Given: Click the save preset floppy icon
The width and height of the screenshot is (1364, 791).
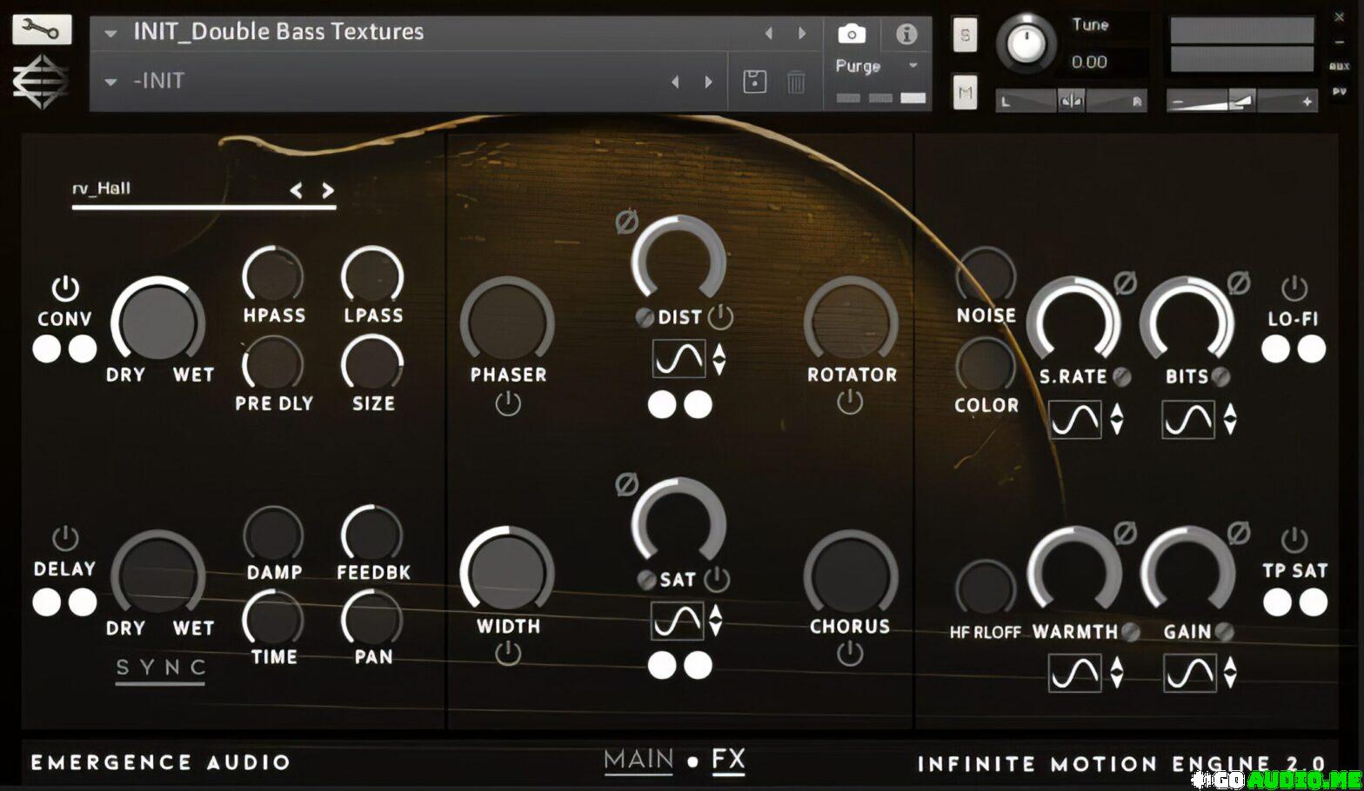Looking at the screenshot, I should (x=755, y=82).
